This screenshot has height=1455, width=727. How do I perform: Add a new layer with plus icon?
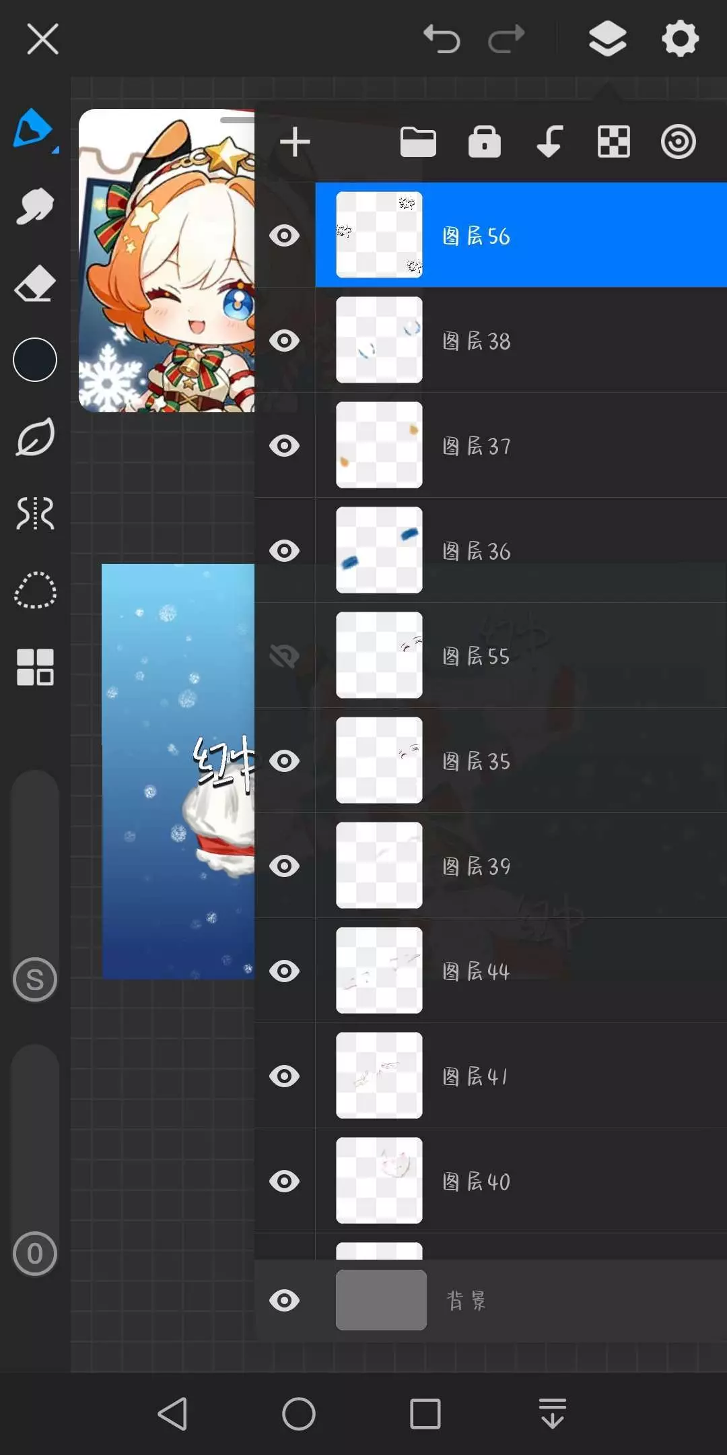[295, 142]
